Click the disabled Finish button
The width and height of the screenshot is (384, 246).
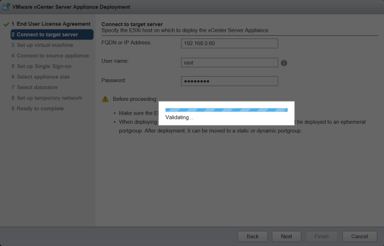323,236
